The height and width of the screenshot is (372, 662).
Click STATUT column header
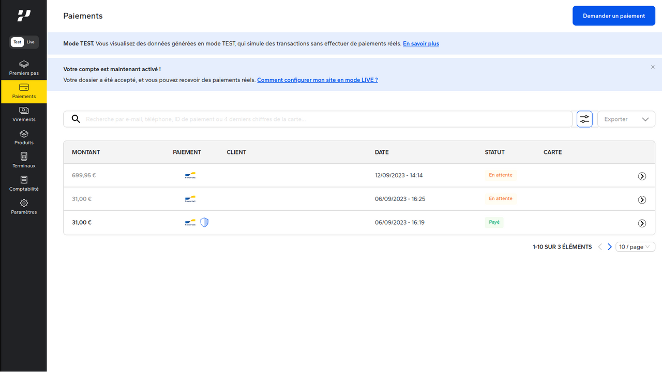point(495,152)
